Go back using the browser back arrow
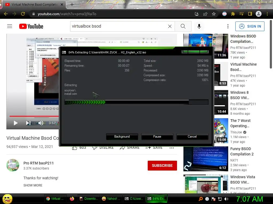This screenshot has height=204, width=273. (6, 14)
